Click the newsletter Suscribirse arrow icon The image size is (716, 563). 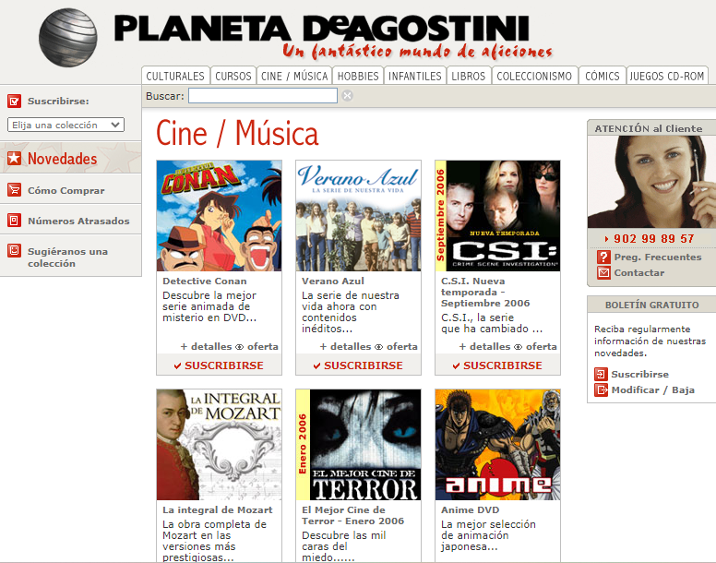pyautogui.click(x=601, y=374)
